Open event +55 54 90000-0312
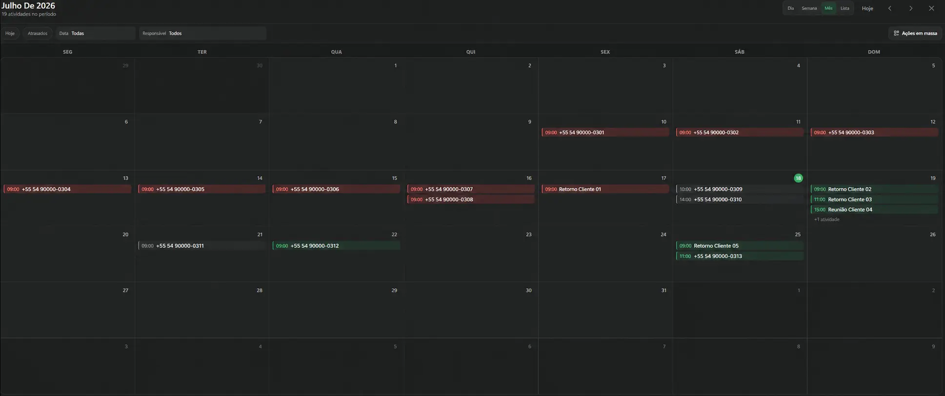Screen dimensions: 945x396 coord(336,245)
